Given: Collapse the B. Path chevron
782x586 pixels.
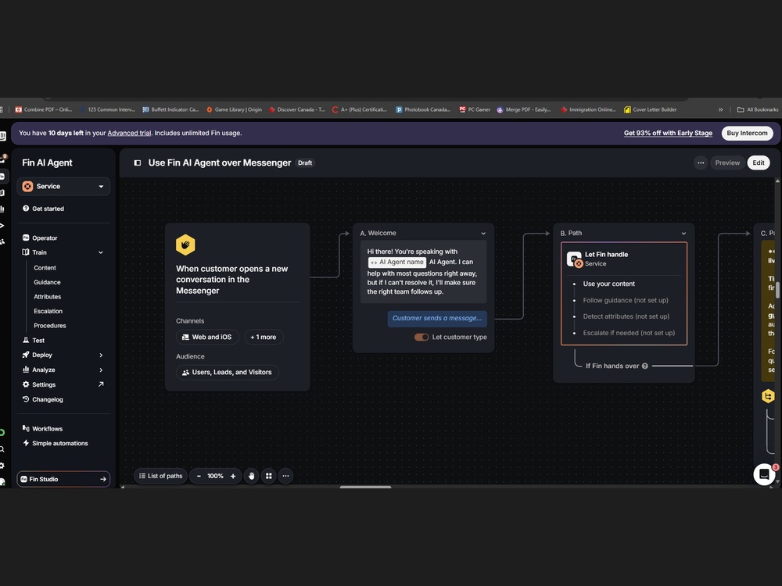Looking at the screenshot, I should point(683,233).
